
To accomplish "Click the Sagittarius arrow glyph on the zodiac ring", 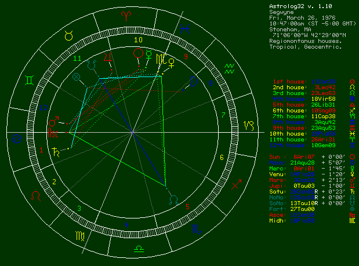I will (x=236, y=184).
